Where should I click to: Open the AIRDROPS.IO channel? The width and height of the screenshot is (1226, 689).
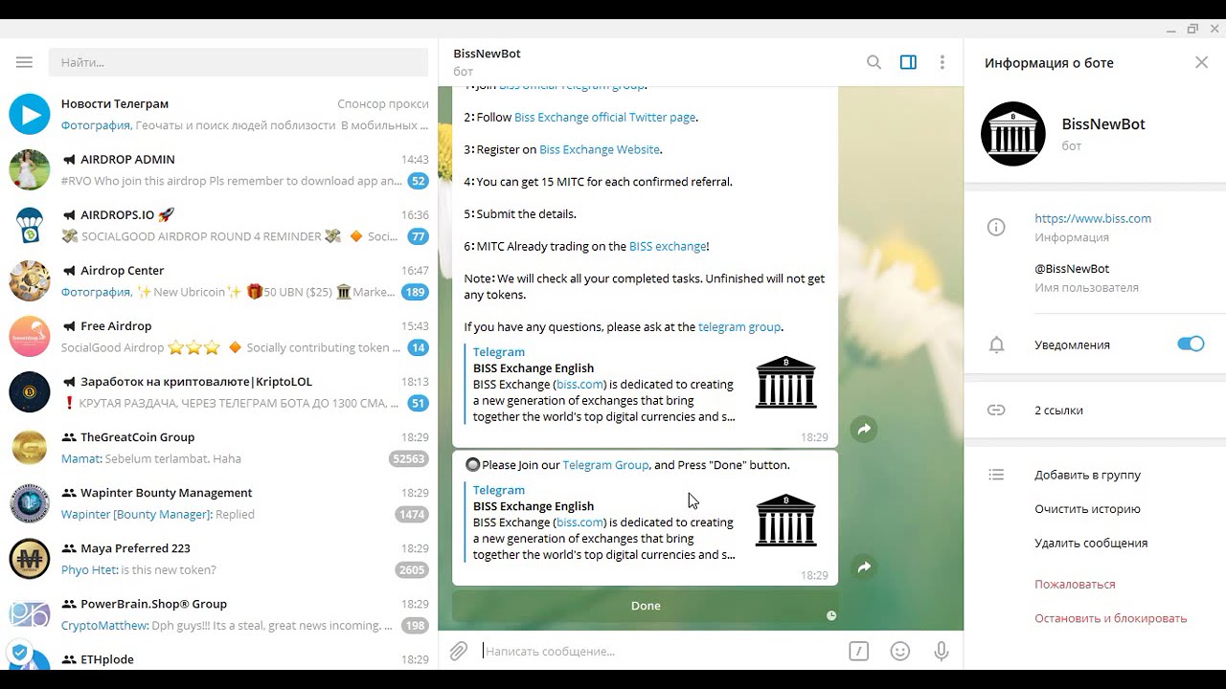point(219,225)
